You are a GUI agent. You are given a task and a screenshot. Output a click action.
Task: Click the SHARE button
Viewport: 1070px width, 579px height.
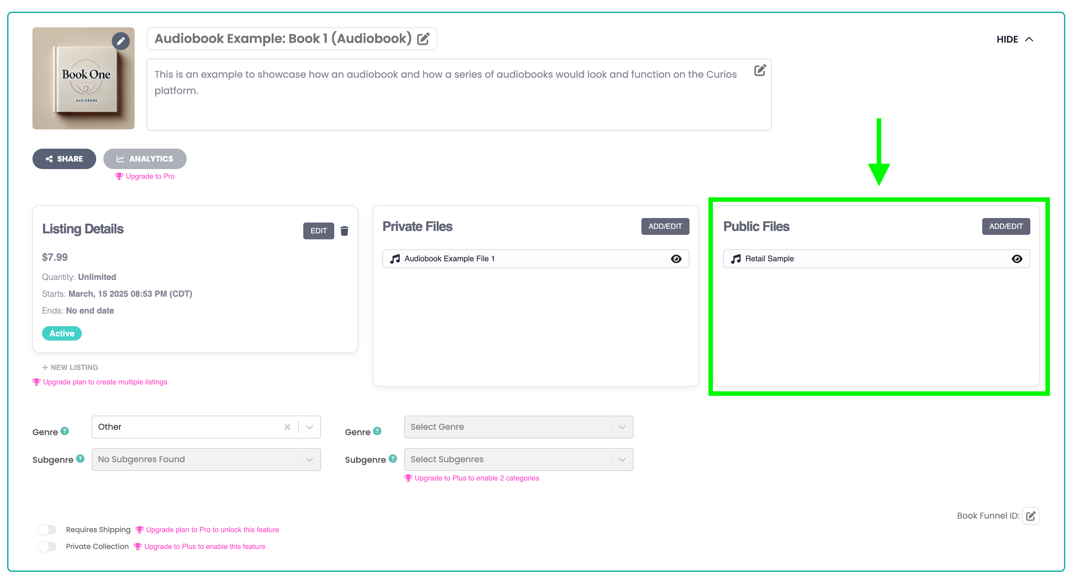(64, 159)
